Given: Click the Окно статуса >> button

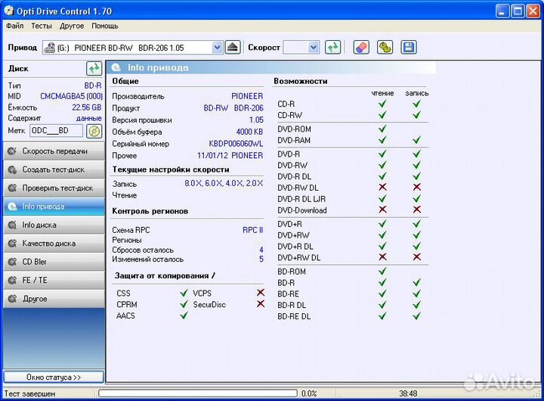Looking at the screenshot, I should pos(53,377).
